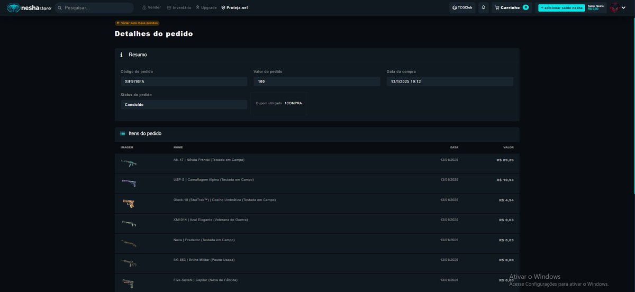
Task: Select the Concluído status field
Action: pos(184,105)
